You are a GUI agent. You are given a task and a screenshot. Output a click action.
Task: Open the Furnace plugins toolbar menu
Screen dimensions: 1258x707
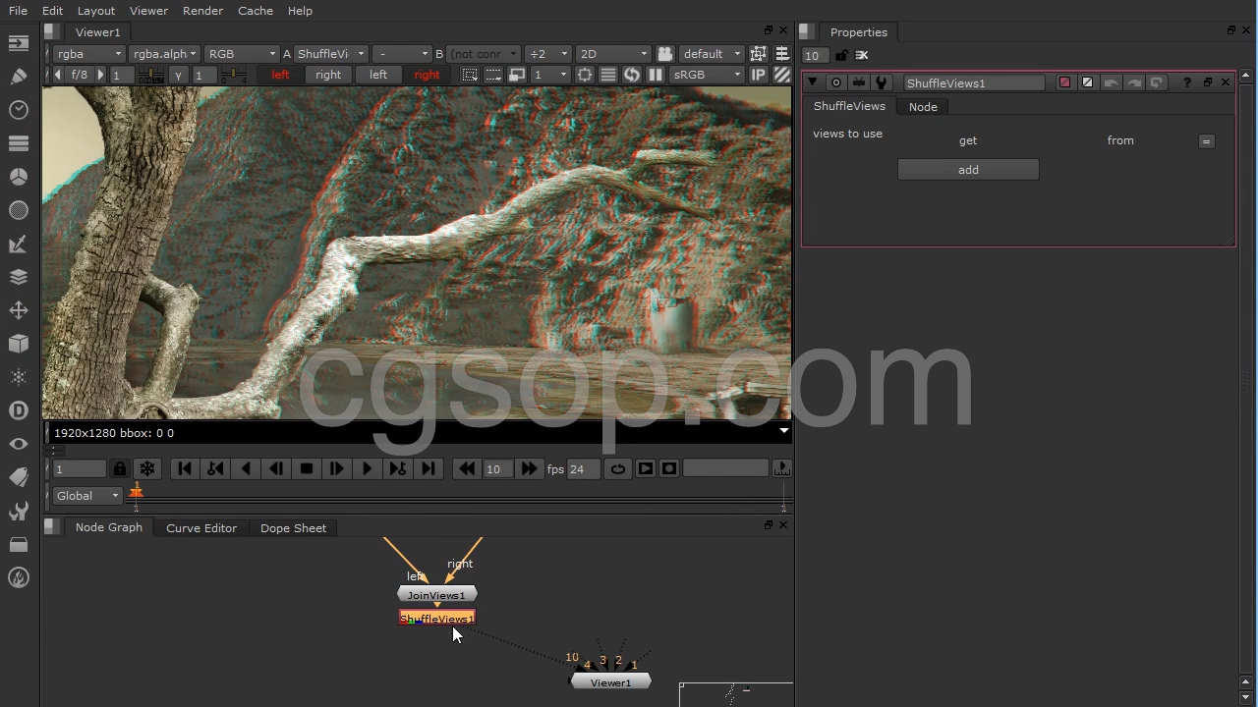pos(18,577)
